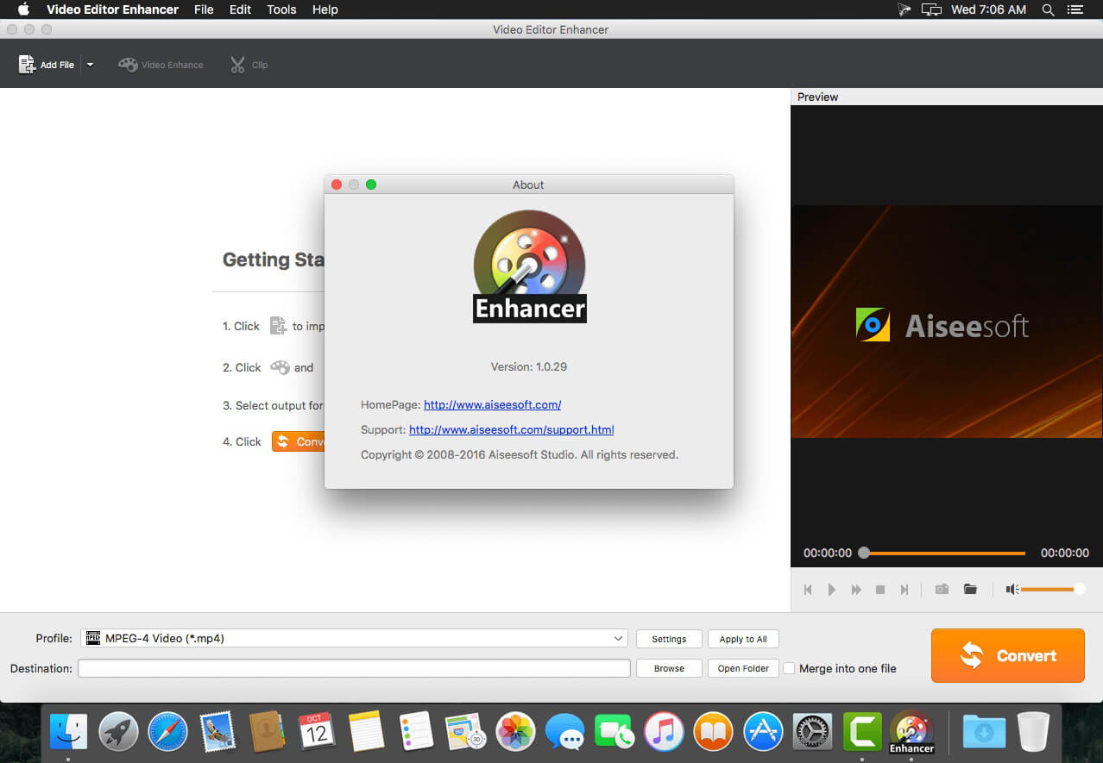Viewport: 1103px width, 763px height.
Task: Open System Preferences from the Dock
Action: click(812, 731)
